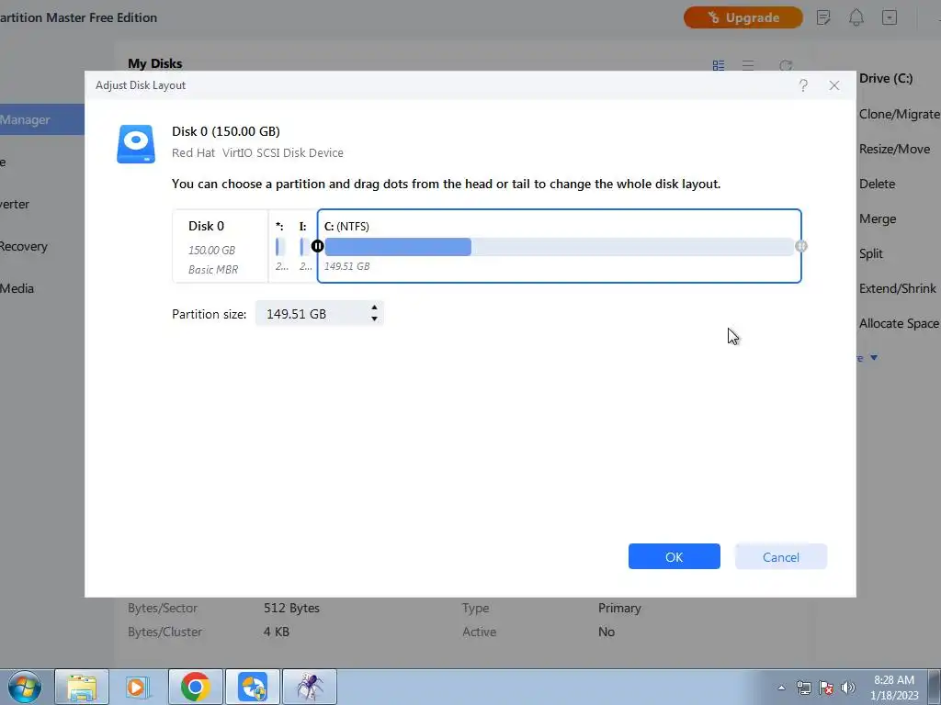Cancel the Adjust Disk Layout dialog
941x705 pixels.
coord(781,556)
